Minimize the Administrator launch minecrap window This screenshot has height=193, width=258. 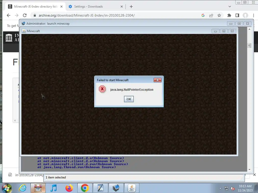(231, 23)
